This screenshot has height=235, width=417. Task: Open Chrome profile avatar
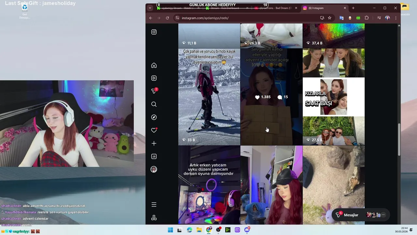click(387, 18)
